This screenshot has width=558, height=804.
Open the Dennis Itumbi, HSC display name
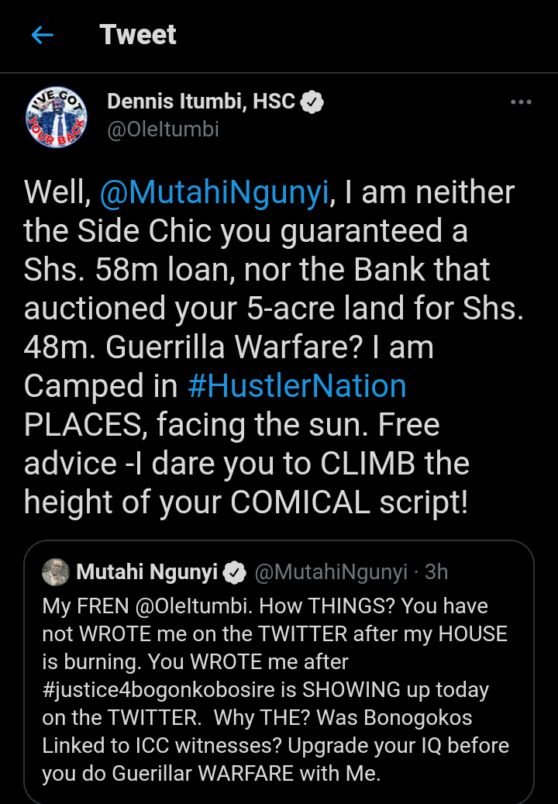pyautogui.click(x=201, y=102)
